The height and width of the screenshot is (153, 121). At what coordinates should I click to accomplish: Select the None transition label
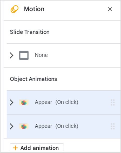[x=41, y=55]
